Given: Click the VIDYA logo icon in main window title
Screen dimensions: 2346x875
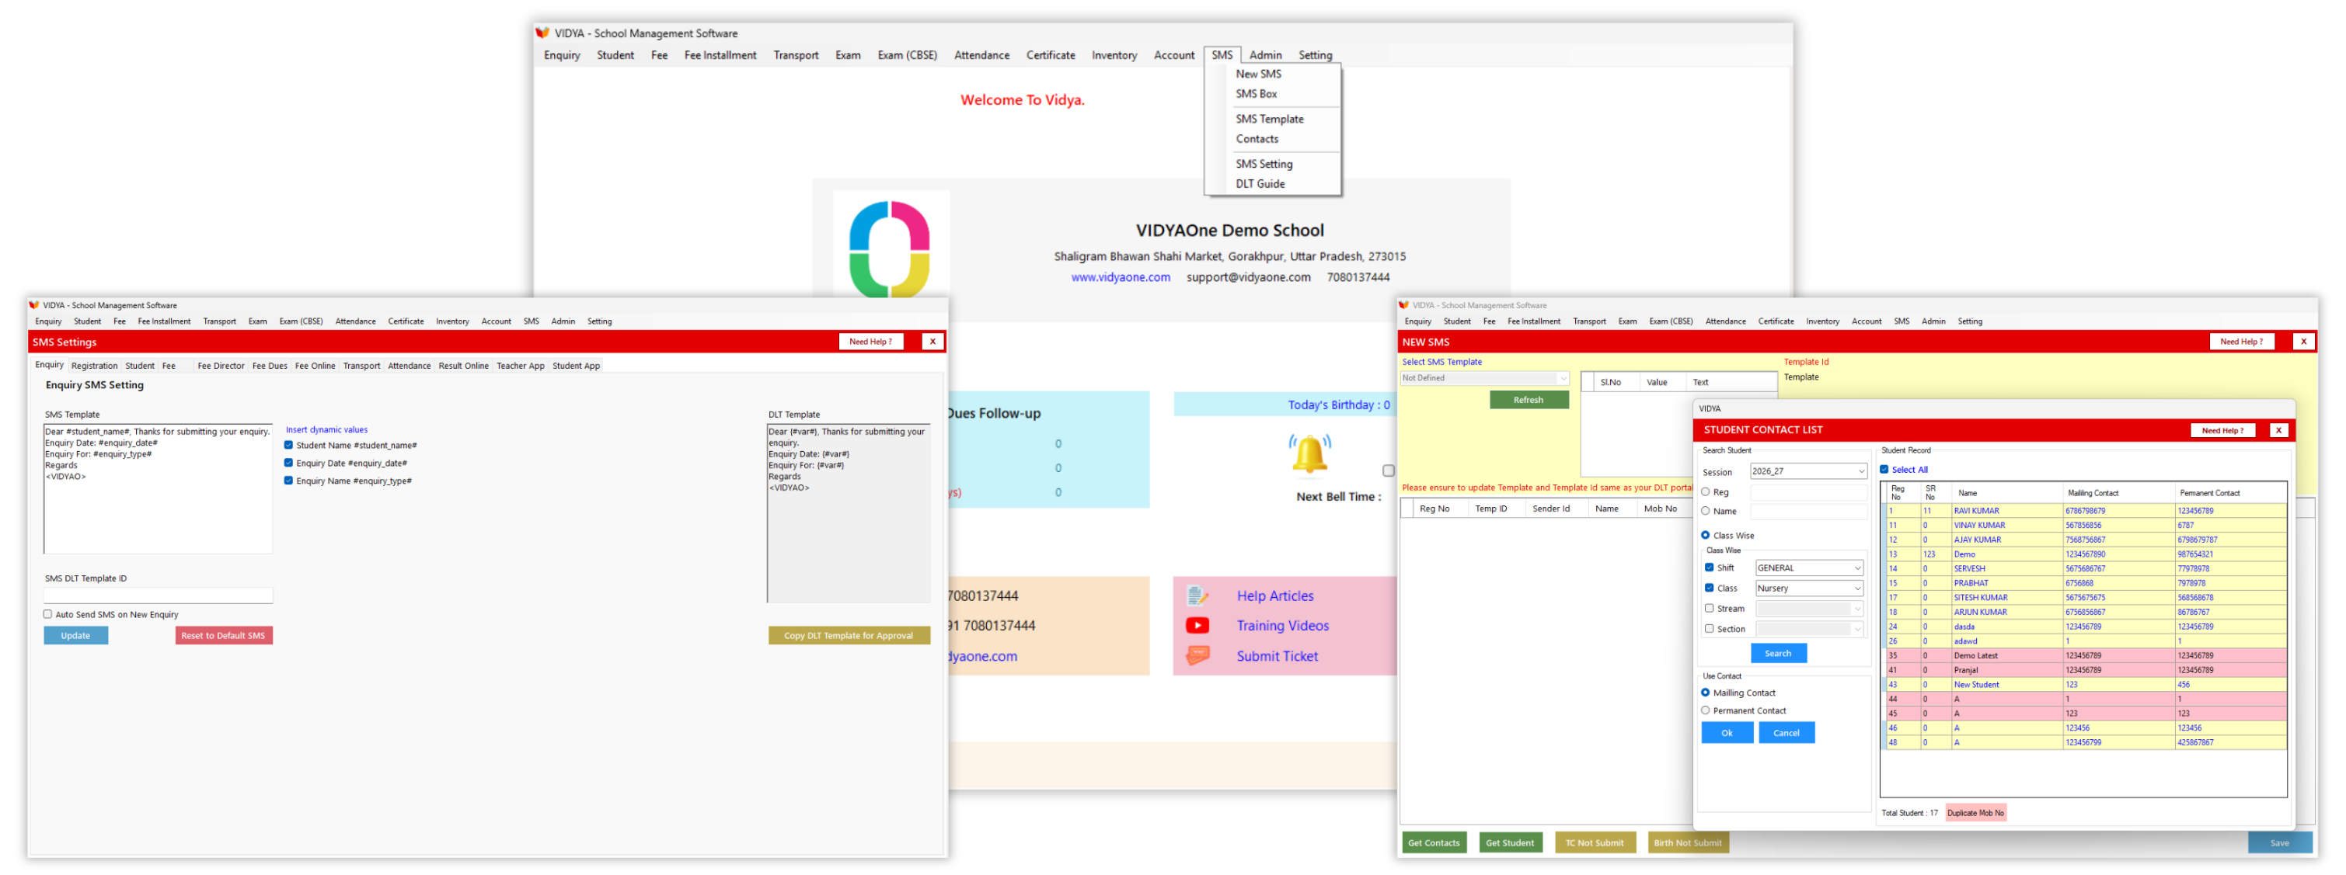Looking at the screenshot, I should point(542,33).
